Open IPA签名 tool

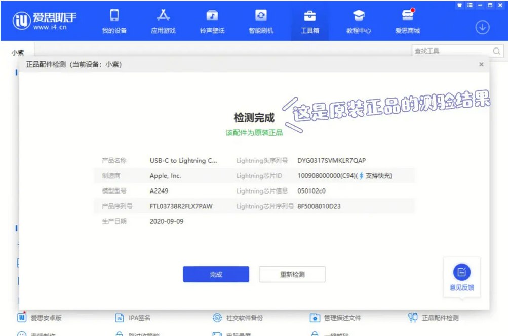[133, 318]
